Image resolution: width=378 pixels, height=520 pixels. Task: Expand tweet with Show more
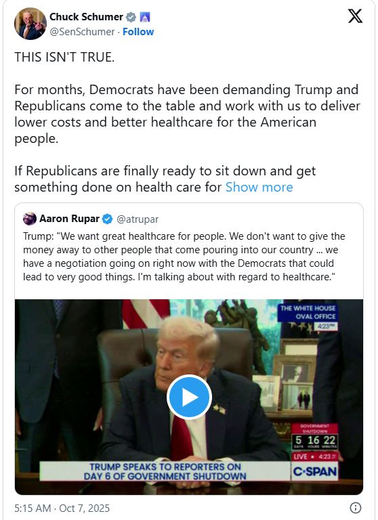(x=259, y=187)
